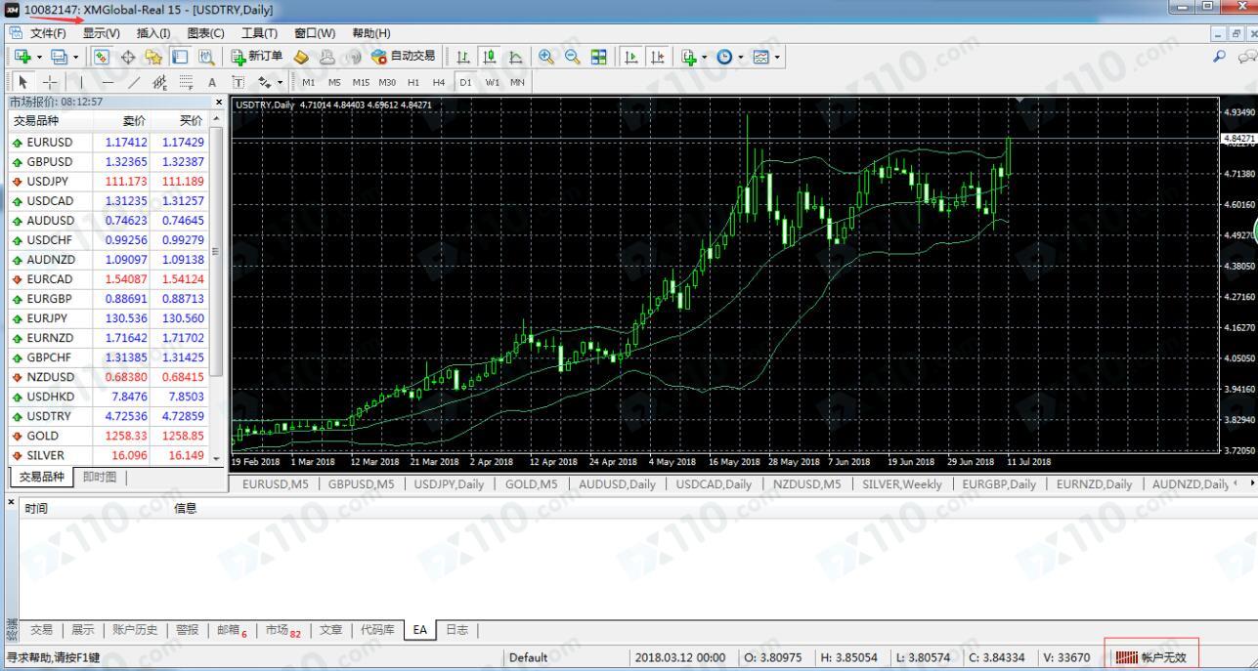Draw a vertical line tool
Image resolution: width=1258 pixels, height=671 pixels.
81,82
